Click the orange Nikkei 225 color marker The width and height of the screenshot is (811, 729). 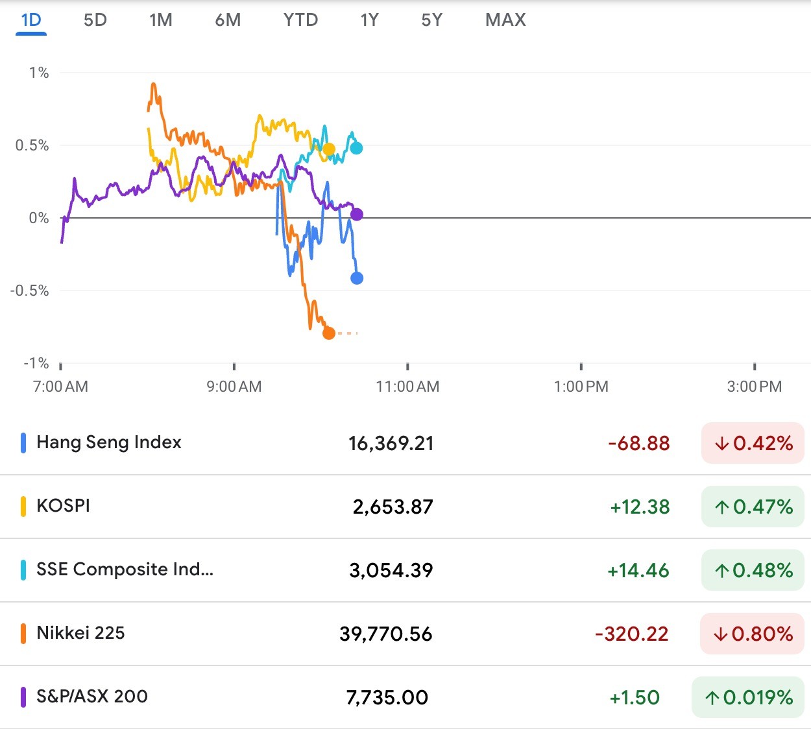pos(23,634)
